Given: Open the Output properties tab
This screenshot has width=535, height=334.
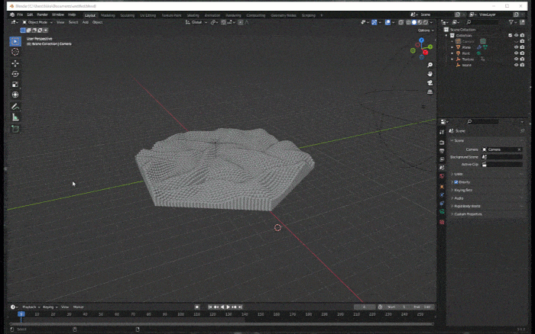Looking at the screenshot, I should (442, 151).
